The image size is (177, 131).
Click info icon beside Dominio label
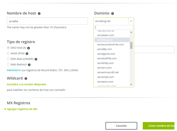click(112, 13)
